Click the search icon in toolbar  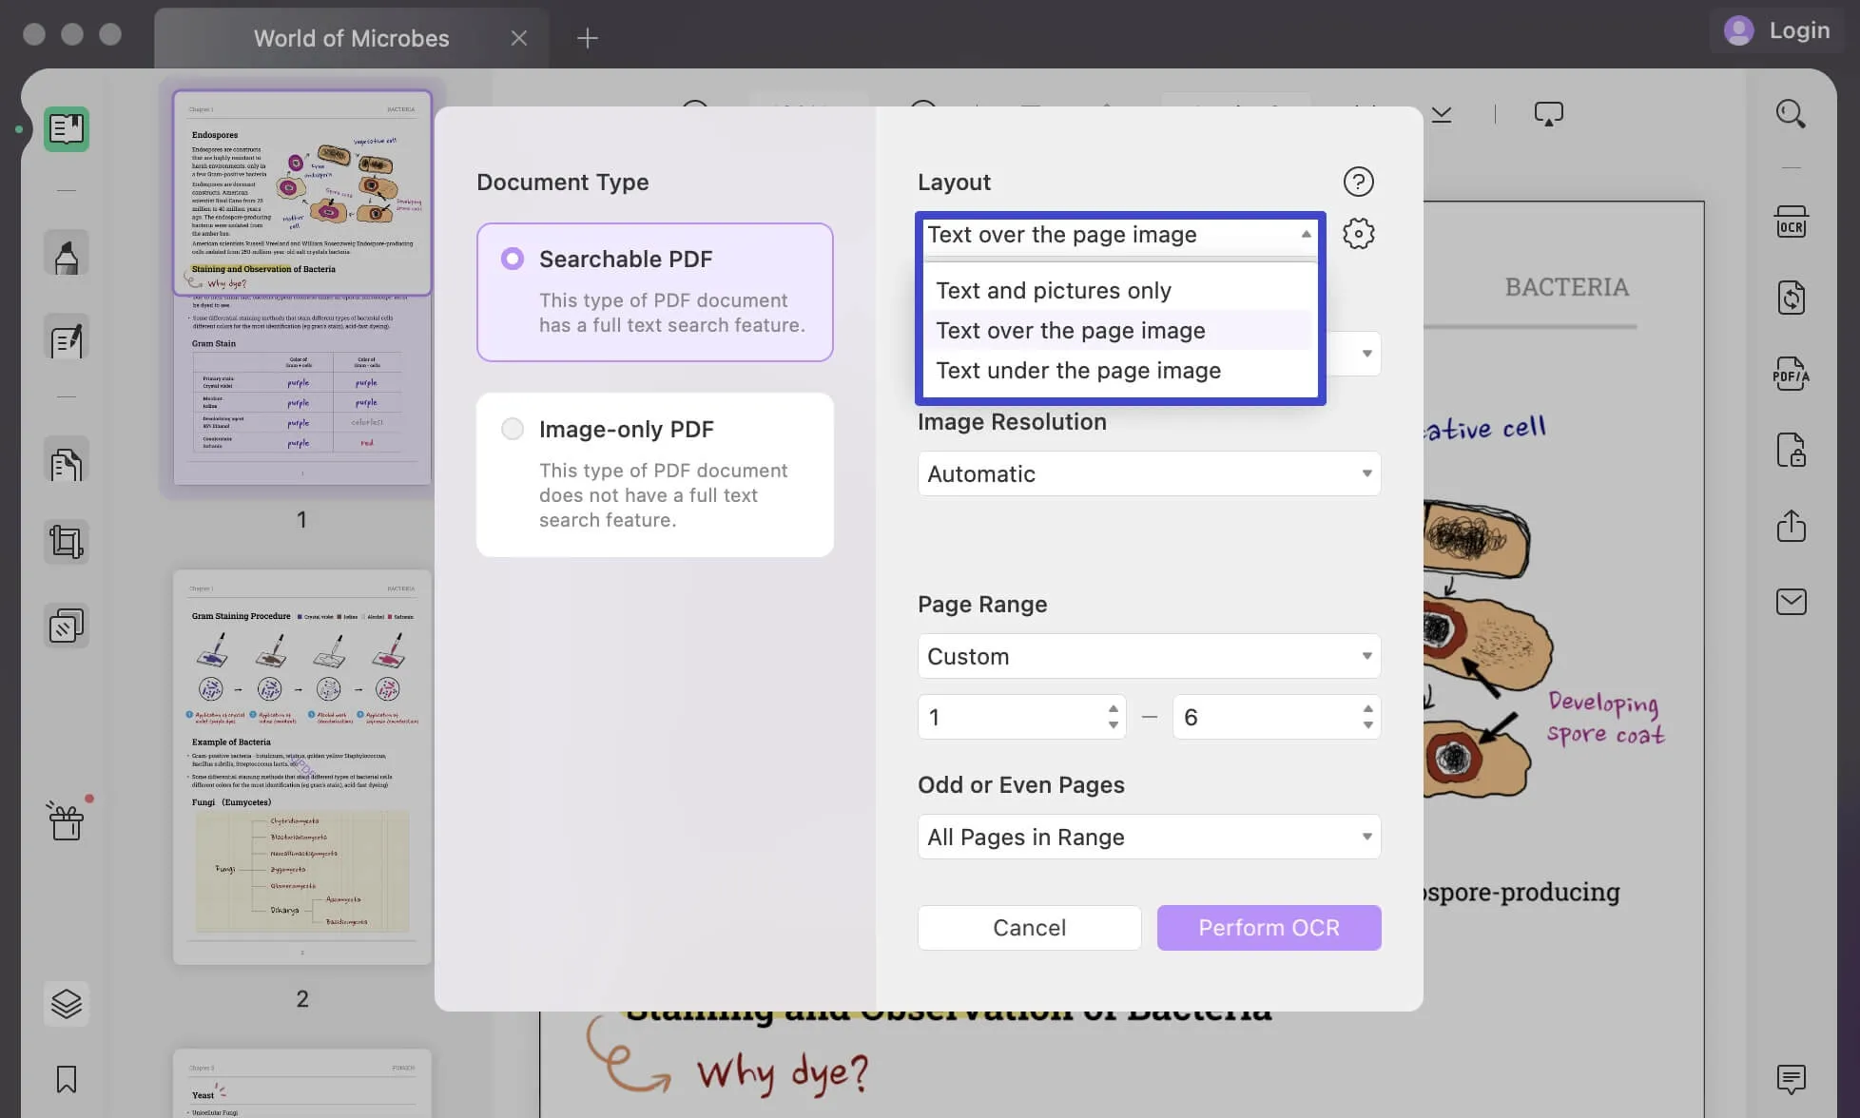(x=1791, y=113)
